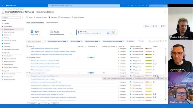This screenshot has height=108, width=193.
Task: Click the Secure score info icon
Action: point(39,35)
